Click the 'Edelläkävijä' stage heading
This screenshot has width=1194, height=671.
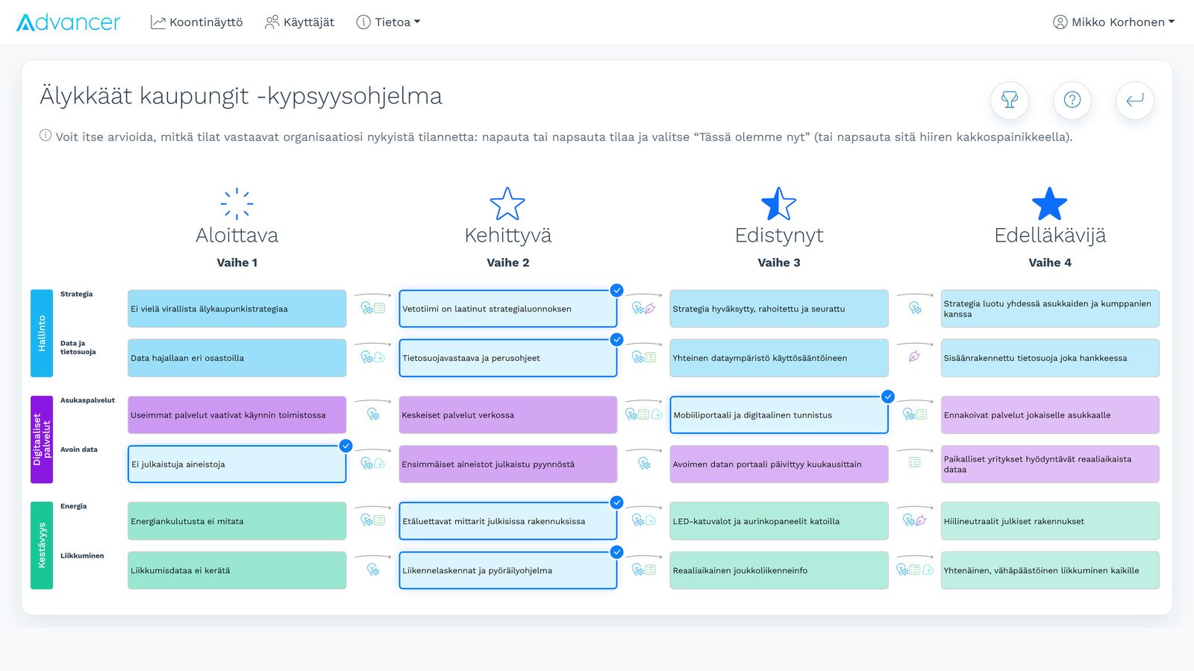pos(1050,236)
